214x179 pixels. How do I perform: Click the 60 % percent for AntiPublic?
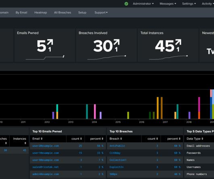(177, 146)
